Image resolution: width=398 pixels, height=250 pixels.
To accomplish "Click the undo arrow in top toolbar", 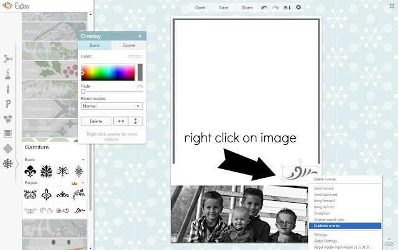I will 264,7.
